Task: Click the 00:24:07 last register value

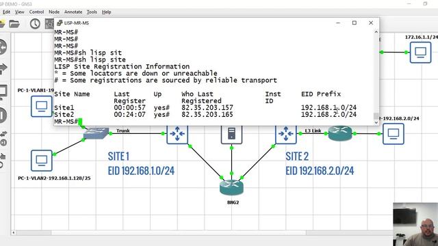Action: [x=129, y=115]
